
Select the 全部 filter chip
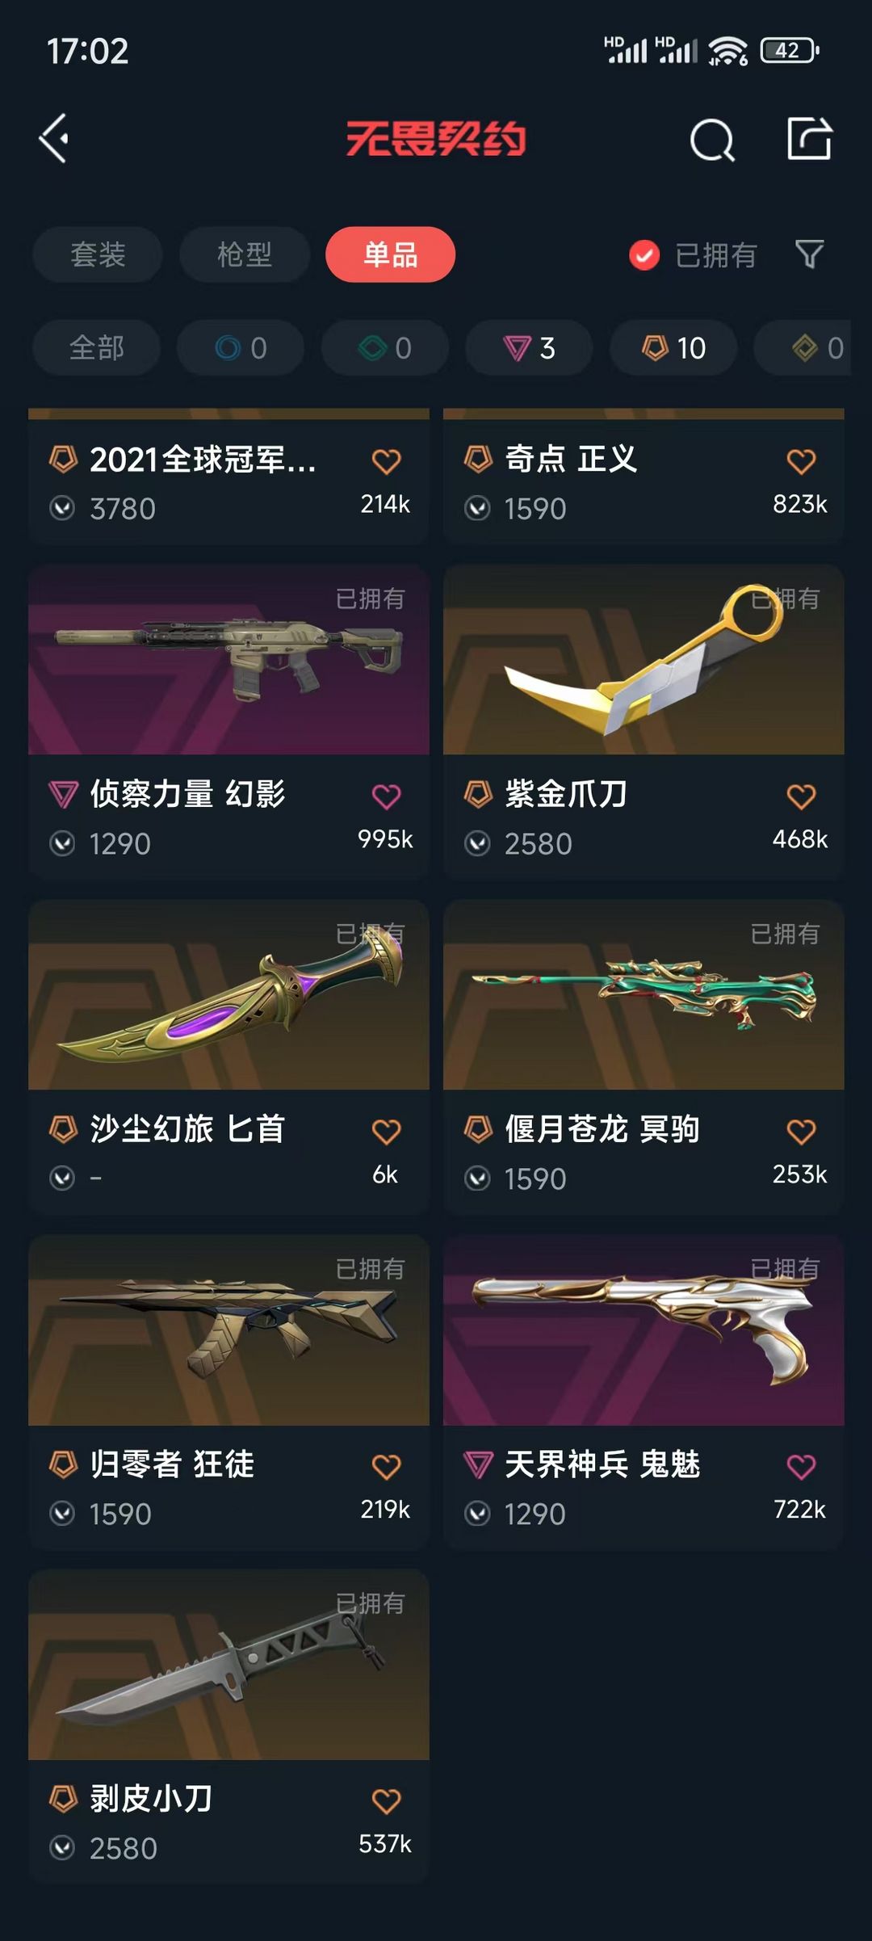pos(97,348)
